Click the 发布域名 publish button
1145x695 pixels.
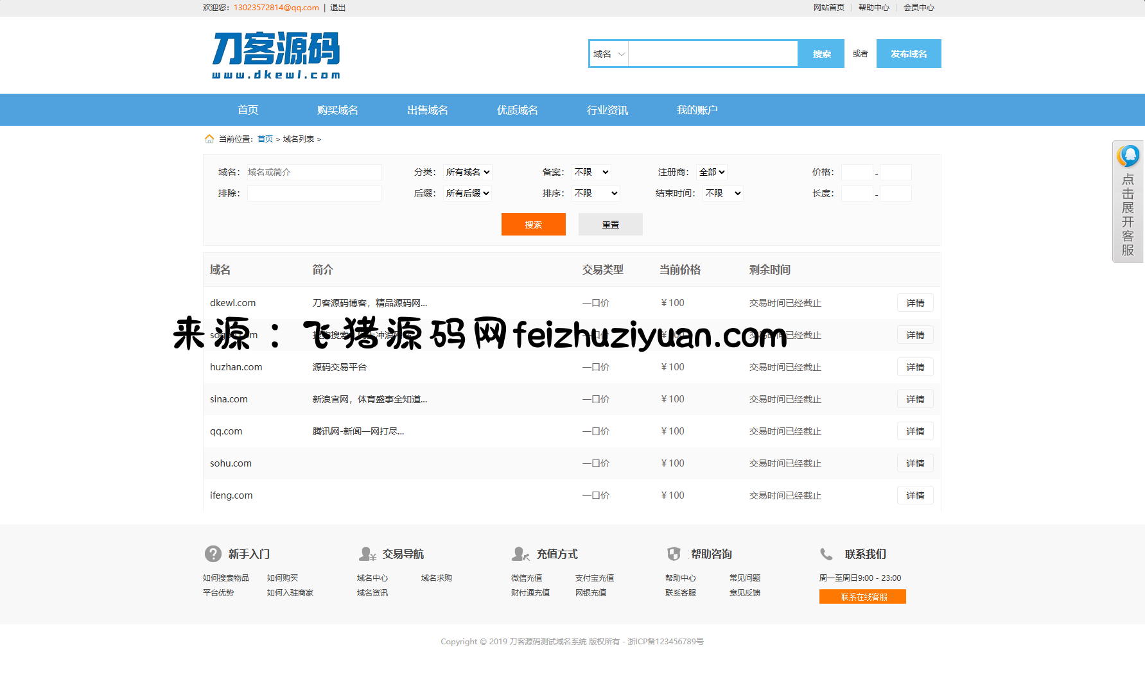pos(908,54)
